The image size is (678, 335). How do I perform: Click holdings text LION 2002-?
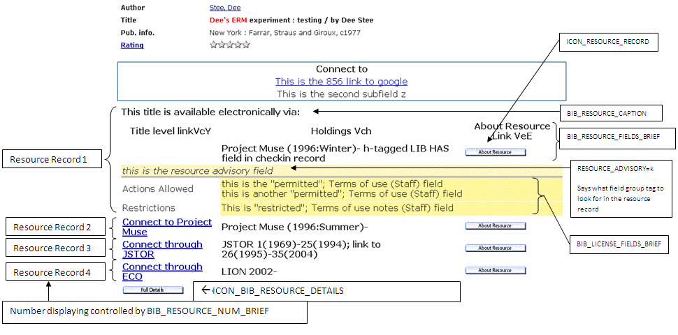[249, 271]
